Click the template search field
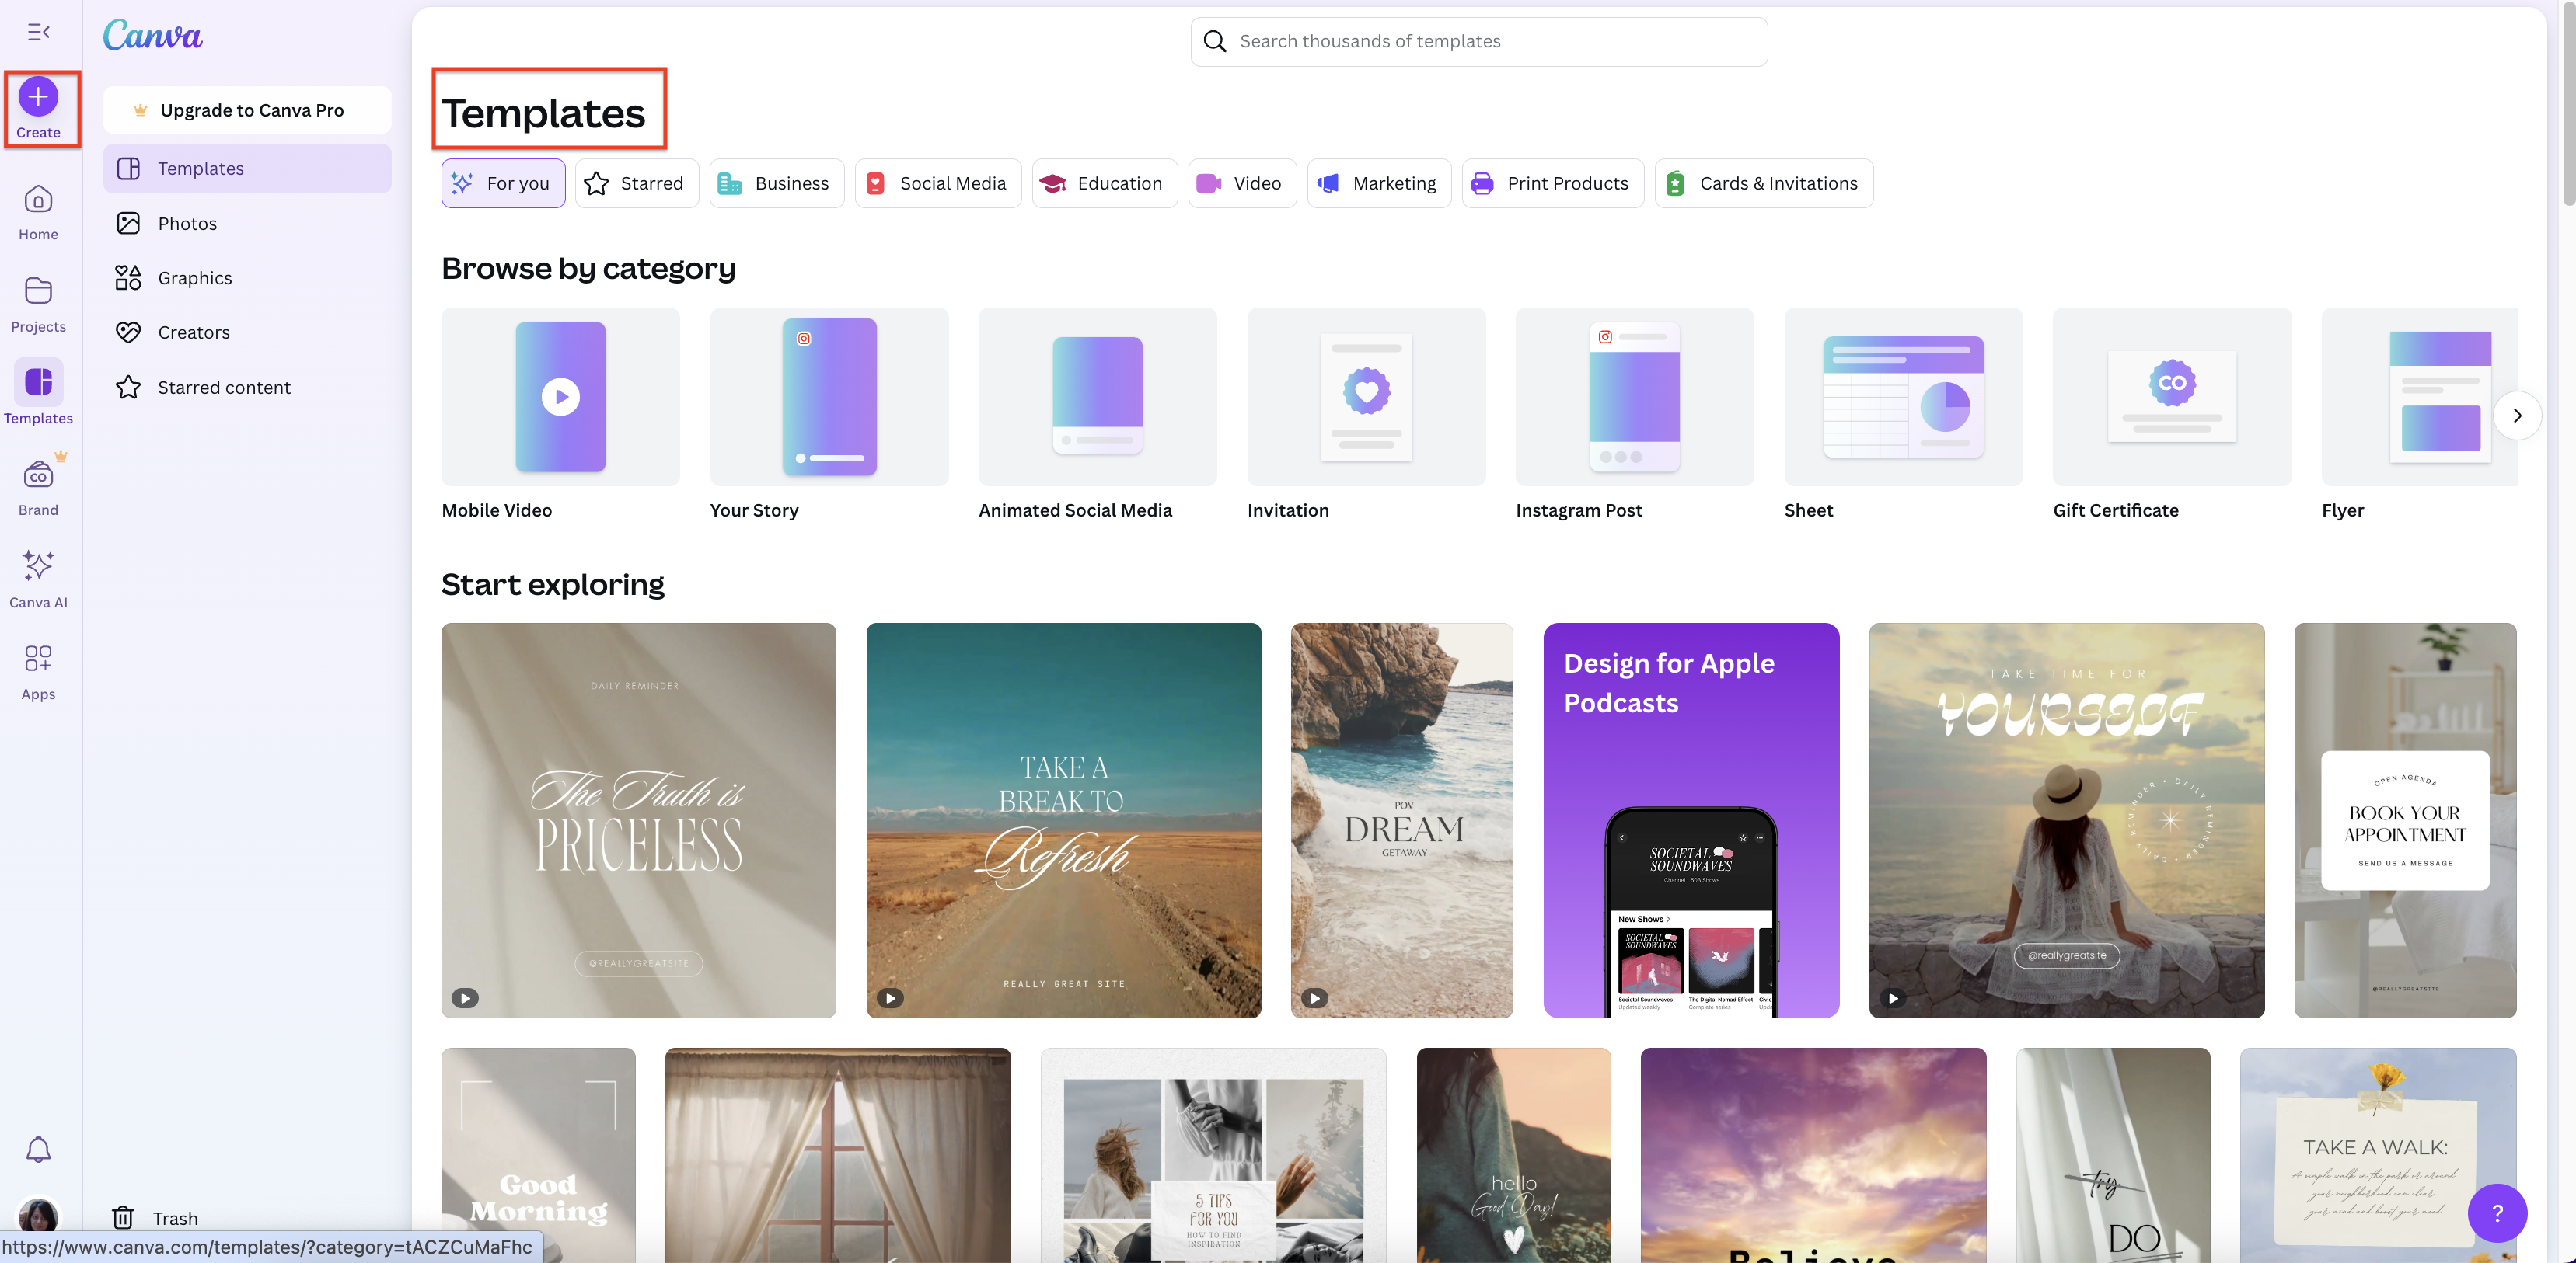The height and width of the screenshot is (1263, 2576). (1478, 41)
